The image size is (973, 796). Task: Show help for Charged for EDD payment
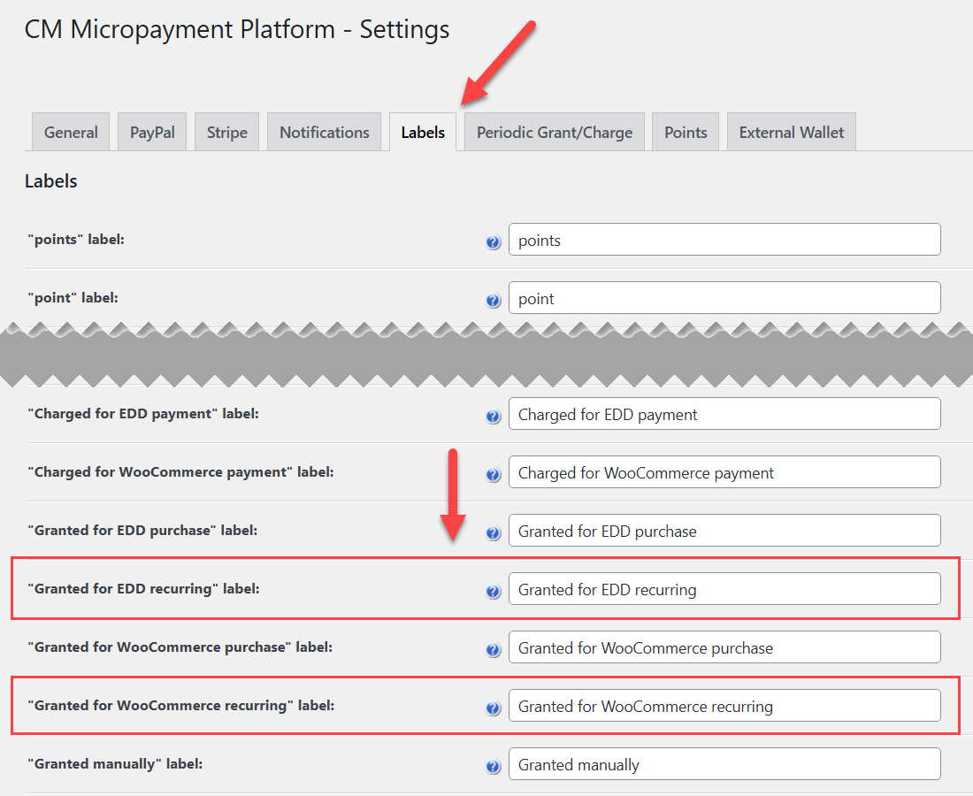494,417
